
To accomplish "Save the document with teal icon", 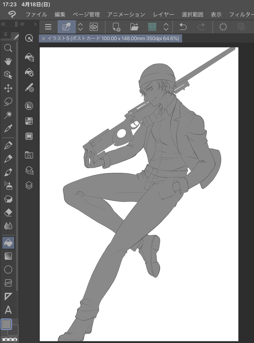I will tap(152, 27).
